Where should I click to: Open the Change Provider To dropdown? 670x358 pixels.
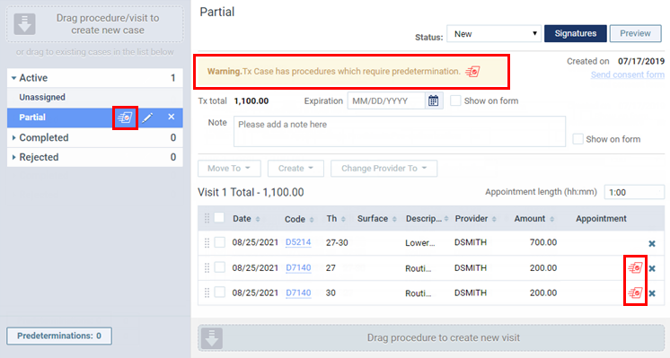tap(383, 168)
